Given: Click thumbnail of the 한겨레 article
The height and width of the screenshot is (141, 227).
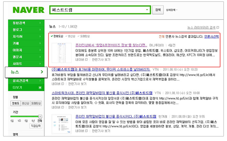Looking at the screenshot, I should (61, 124).
